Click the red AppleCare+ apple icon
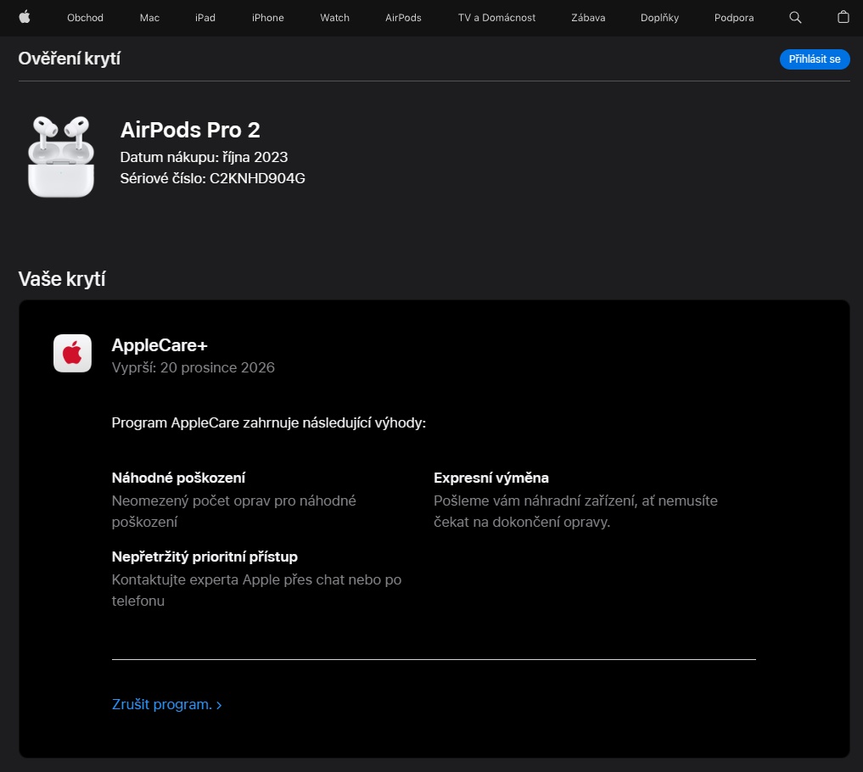The height and width of the screenshot is (772, 863). [x=72, y=353]
